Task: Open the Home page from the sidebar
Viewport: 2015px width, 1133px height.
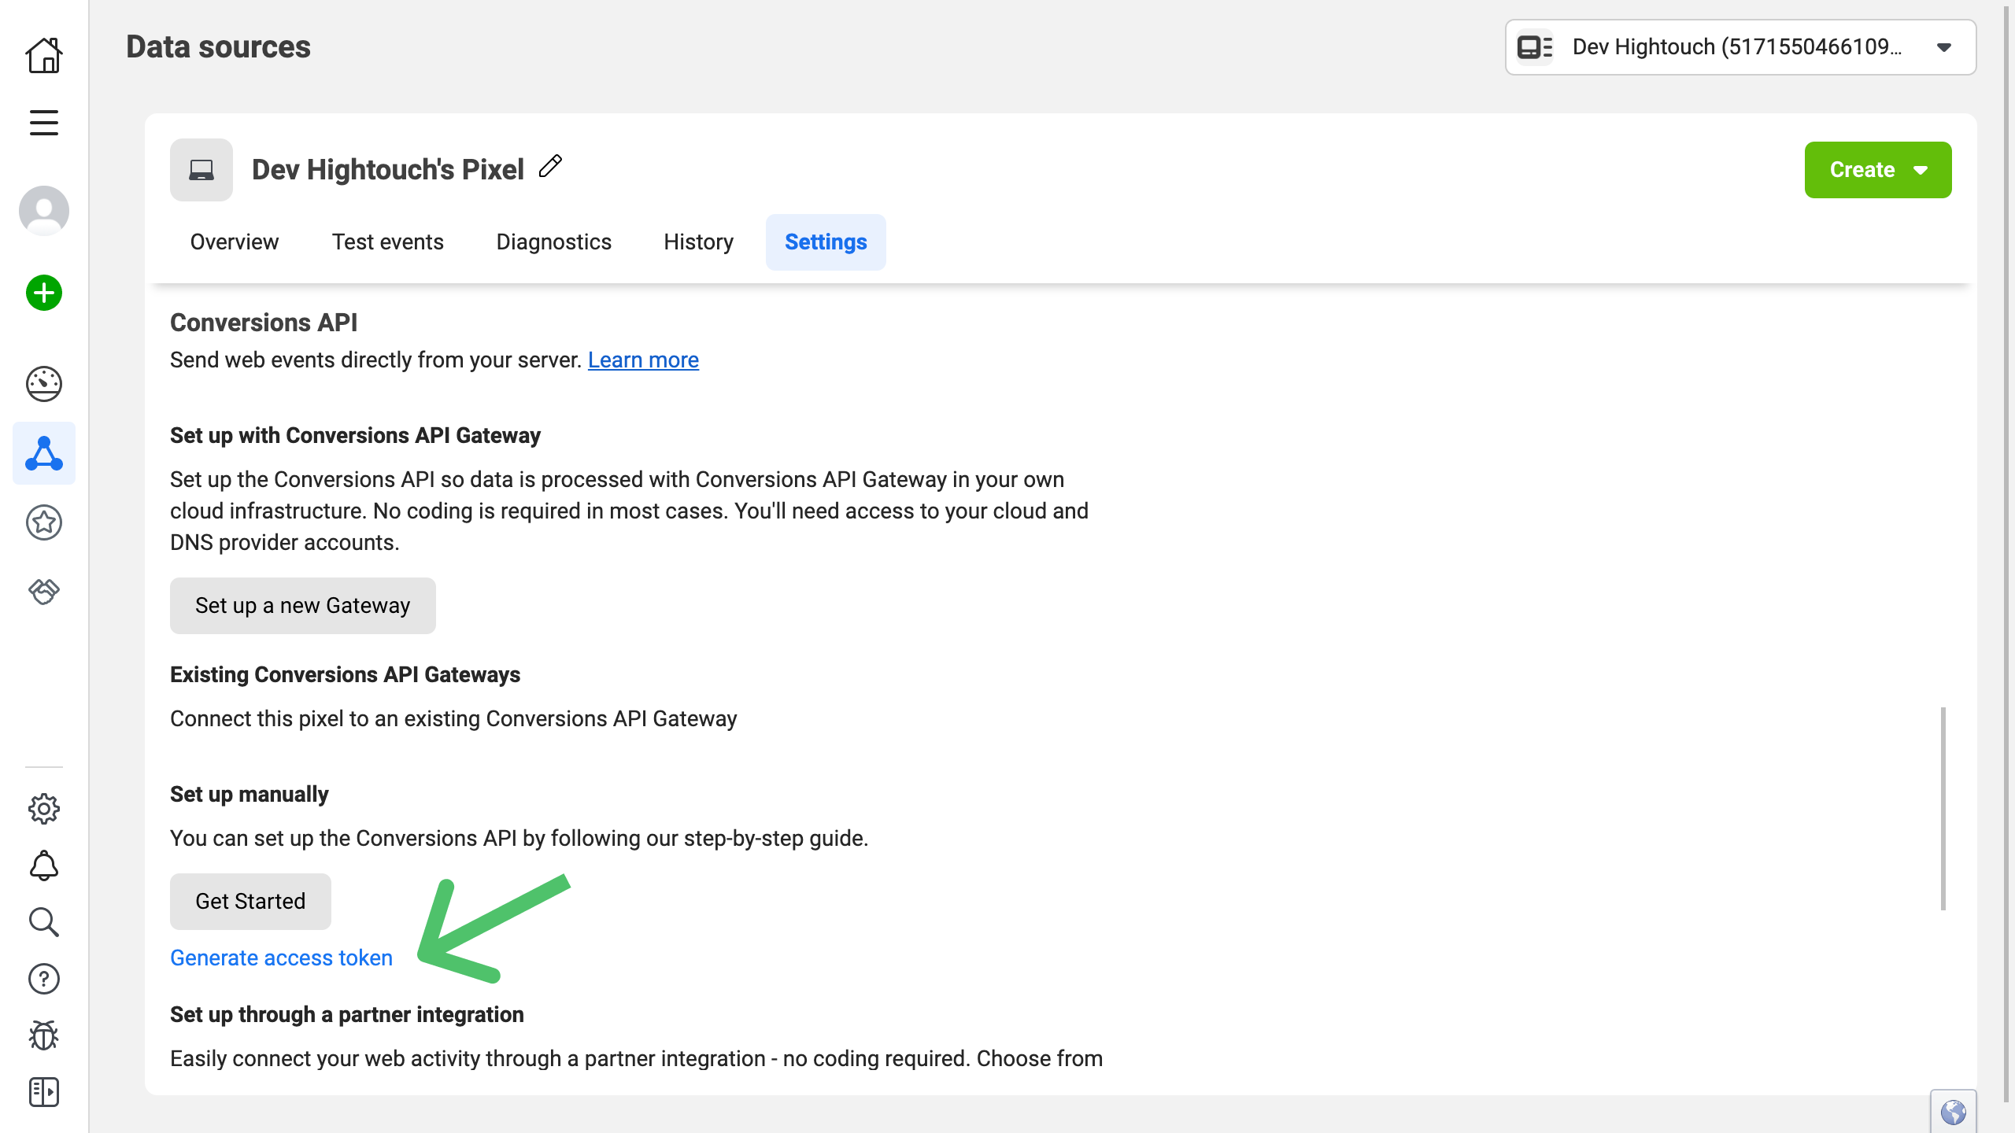Action: point(44,54)
